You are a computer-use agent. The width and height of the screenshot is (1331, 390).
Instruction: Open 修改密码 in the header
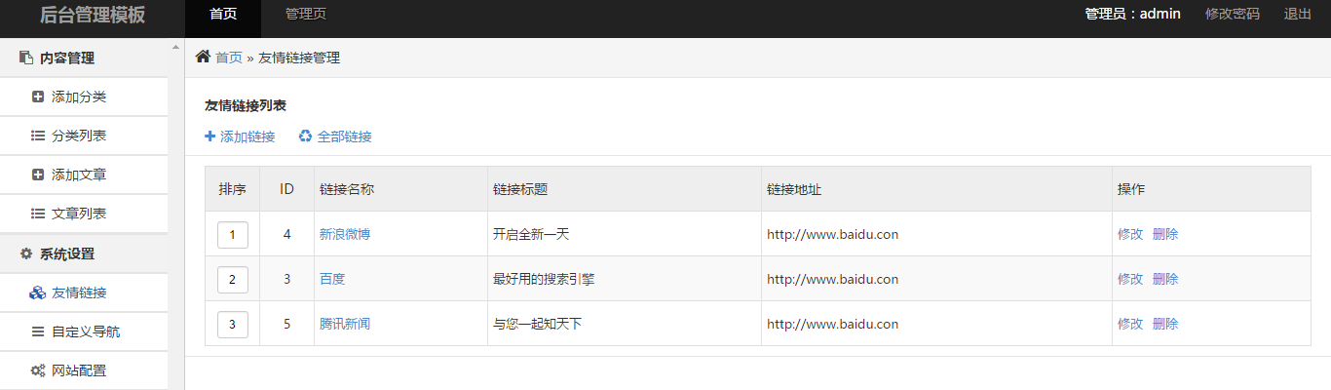click(x=1233, y=14)
